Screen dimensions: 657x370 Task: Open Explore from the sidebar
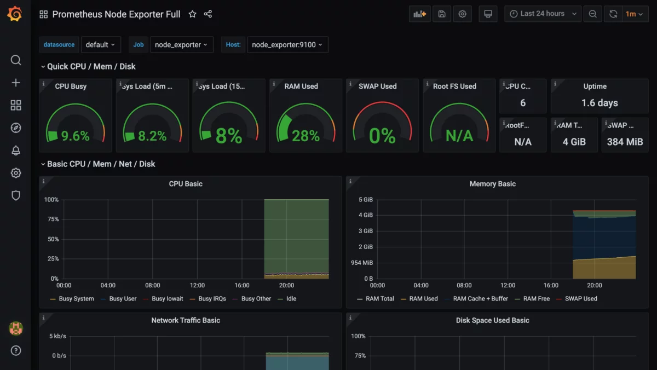(x=15, y=127)
